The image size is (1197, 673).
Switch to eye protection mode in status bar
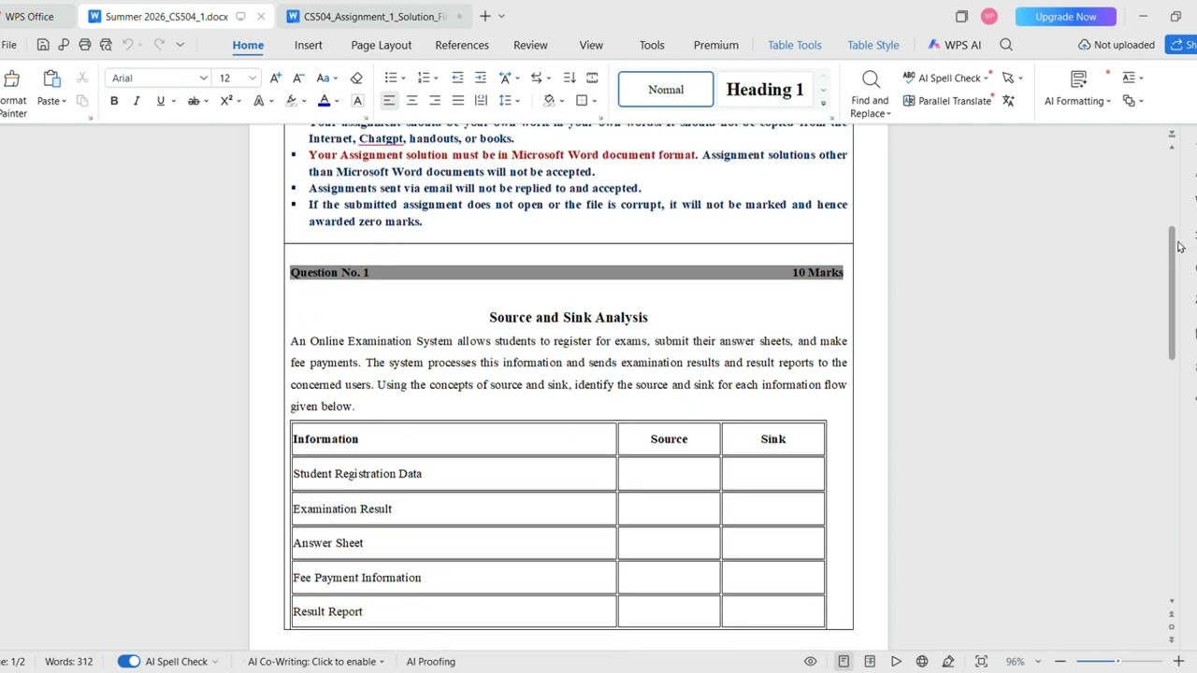tap(810, 662)
